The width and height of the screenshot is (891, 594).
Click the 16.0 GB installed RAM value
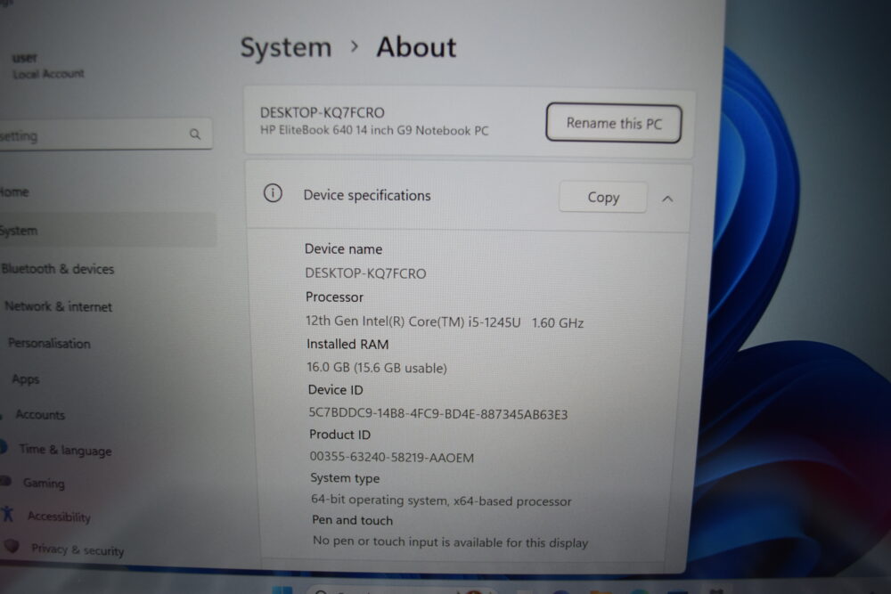[377, 368]
